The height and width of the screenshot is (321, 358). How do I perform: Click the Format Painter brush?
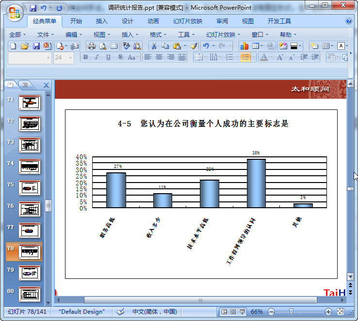[x=194, y=46]
